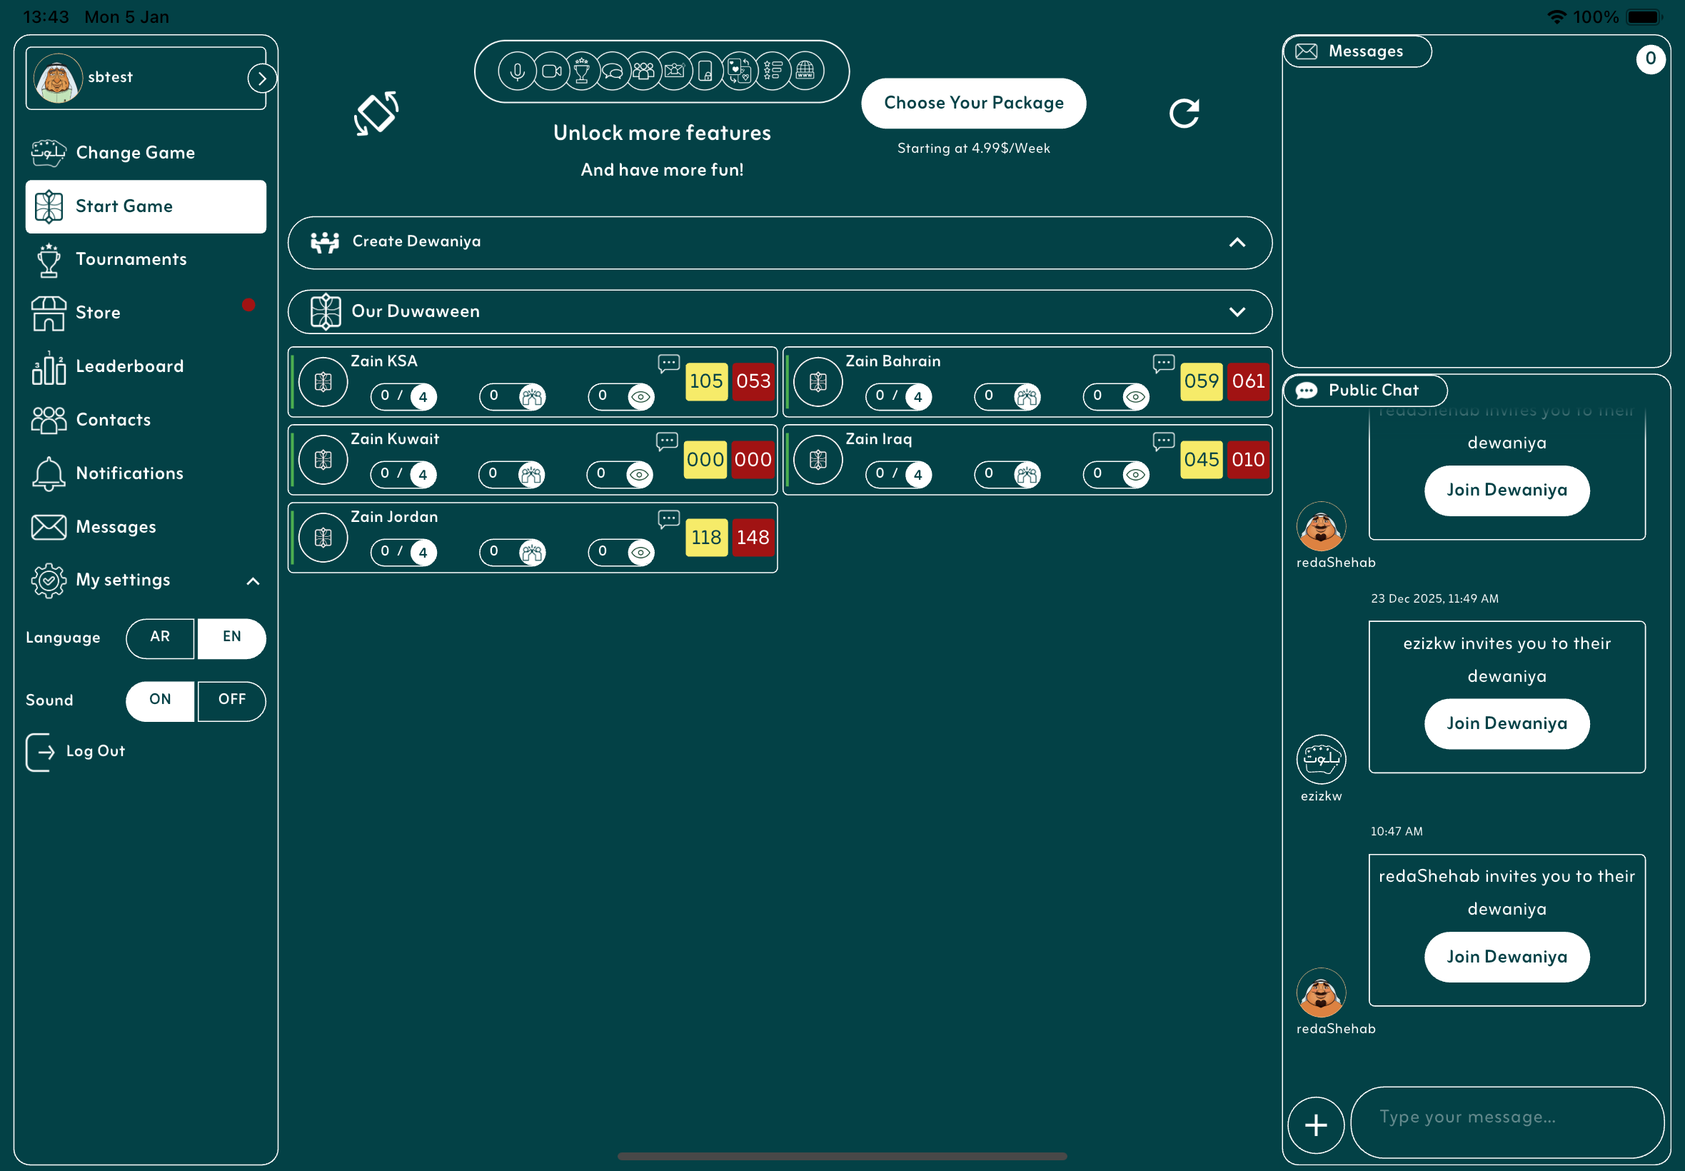Tap the plus icon beside message field
Image resolution: width=1685 pixels, height=1171 pixels.
point(1315,1125)
